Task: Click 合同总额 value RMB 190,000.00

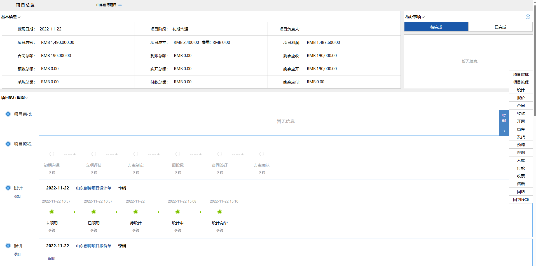Action: [x=56, y=56]
